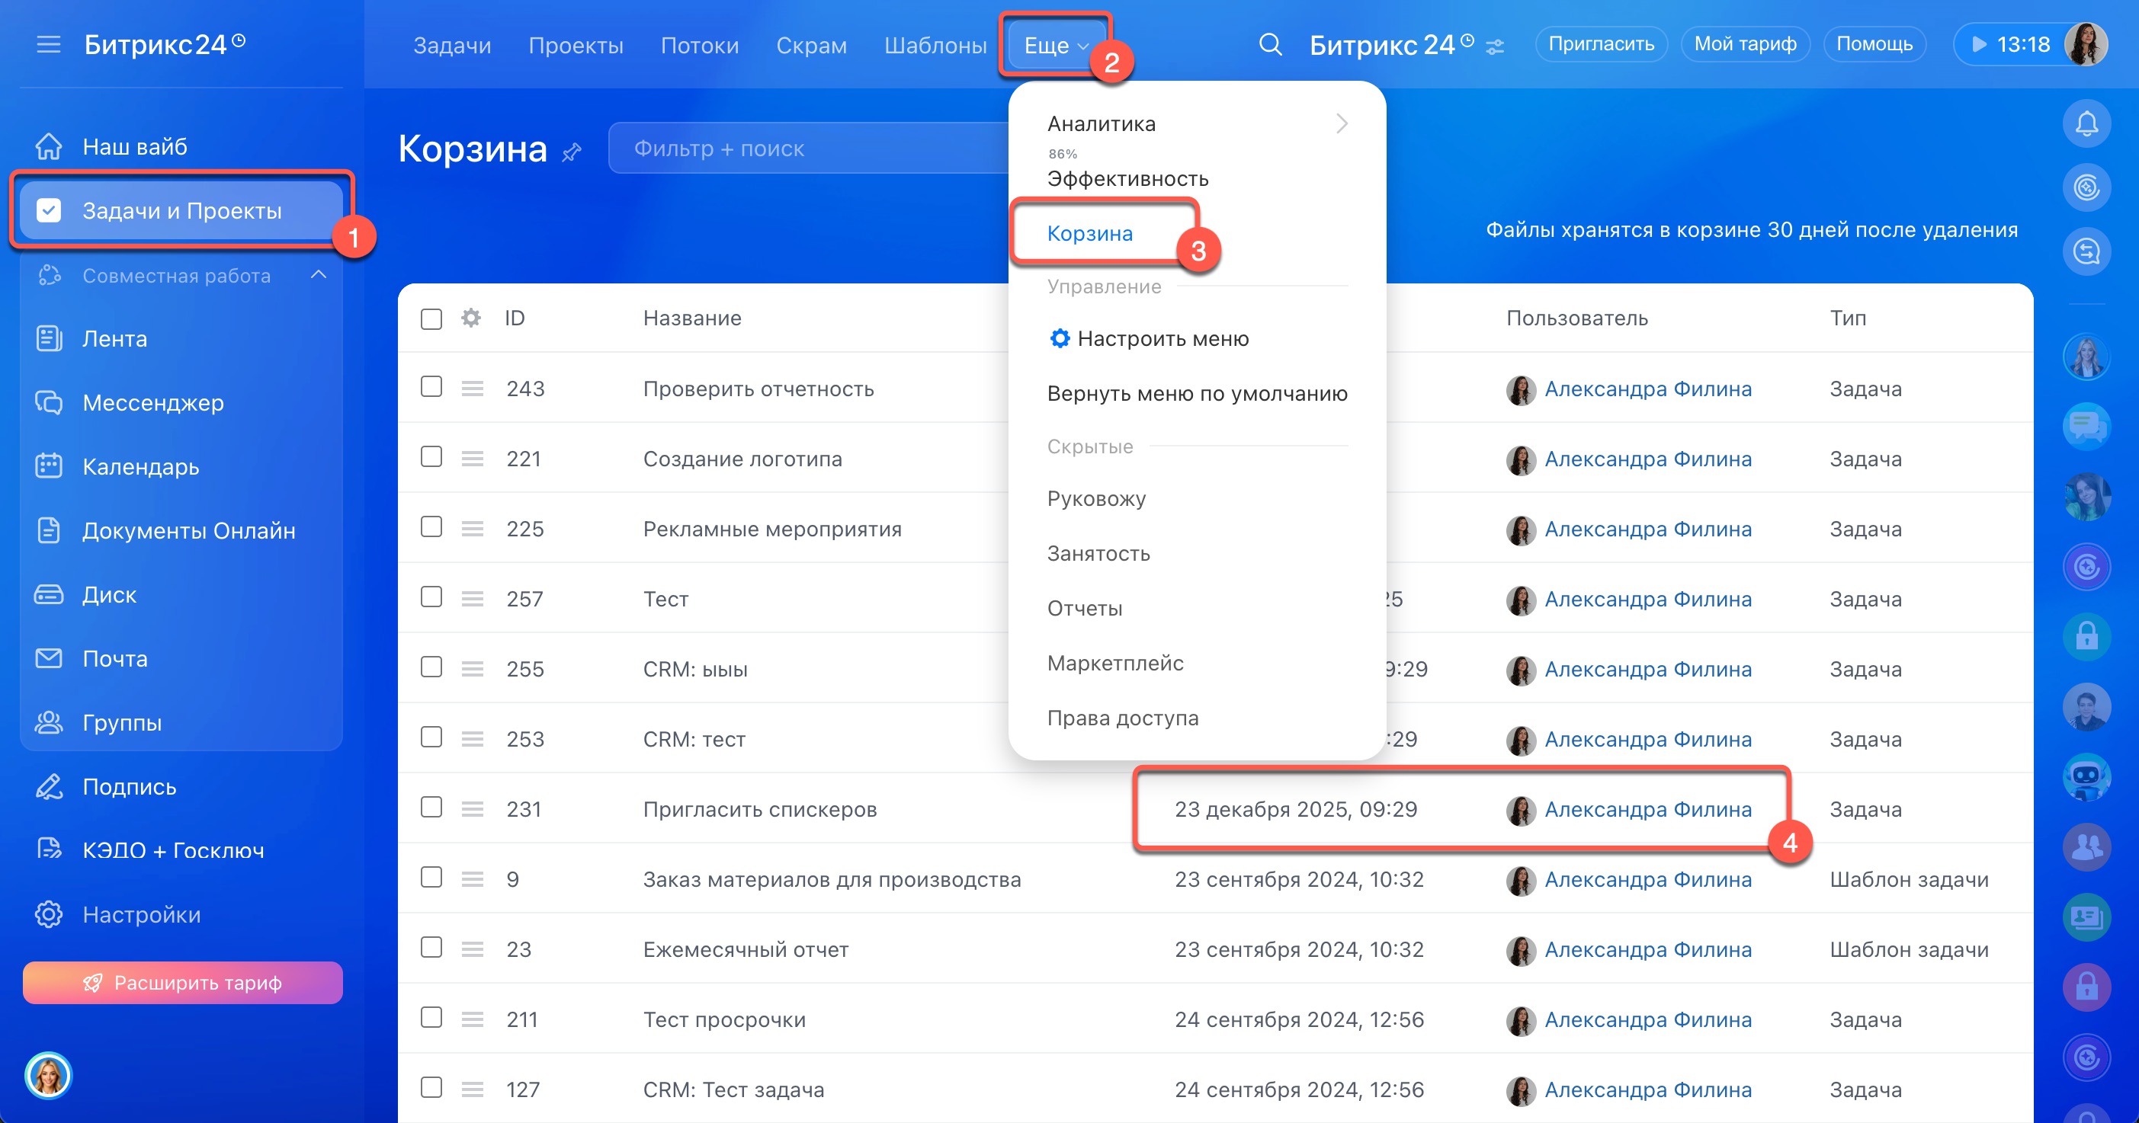Expand the Аналитика submenu arrow

[x=1342, y=123]
